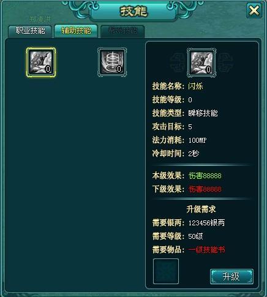Click the red 一级技能书 item text

tap(206, 250)
